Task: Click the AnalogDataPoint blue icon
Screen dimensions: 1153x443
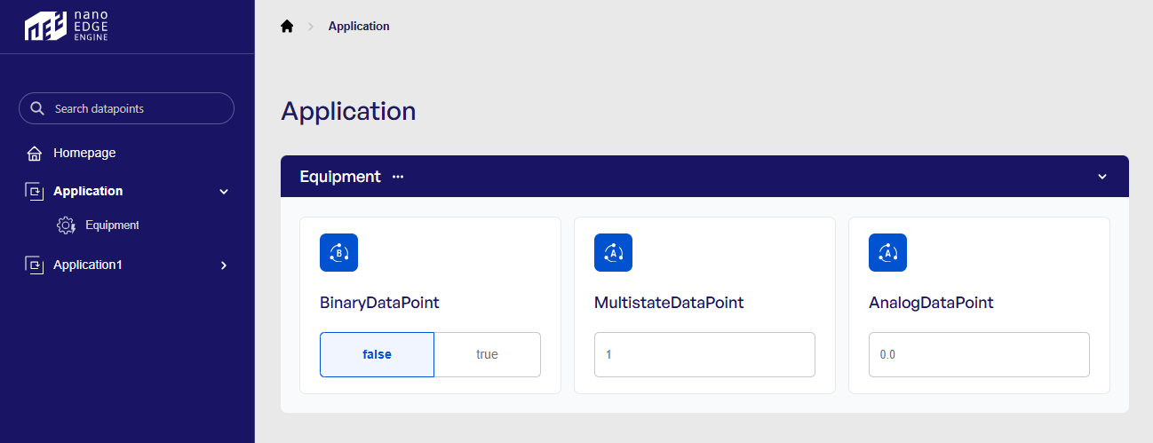Action: 887,253
